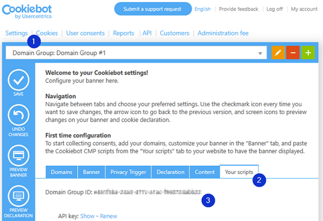Show the API key
The height and width of the screenshot is (221, 323).
87,216
